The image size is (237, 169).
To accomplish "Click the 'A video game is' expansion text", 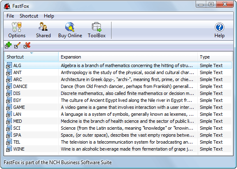I will tap(128, 107).
